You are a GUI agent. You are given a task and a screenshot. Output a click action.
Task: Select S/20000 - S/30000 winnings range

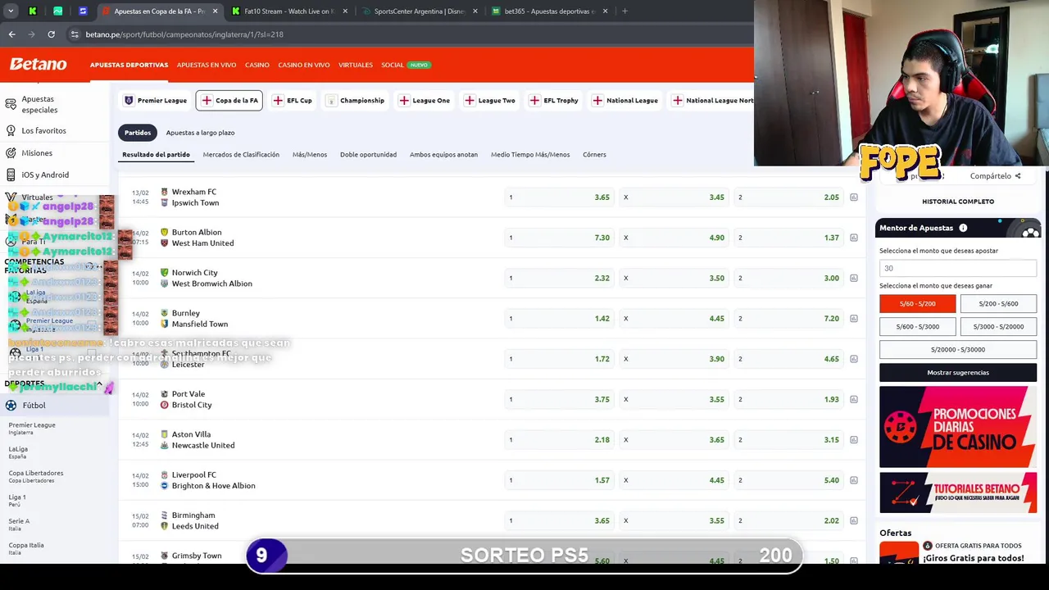958,349
